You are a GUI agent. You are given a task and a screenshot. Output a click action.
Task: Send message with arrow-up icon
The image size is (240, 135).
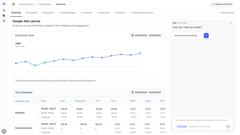[x=228, y=127]
